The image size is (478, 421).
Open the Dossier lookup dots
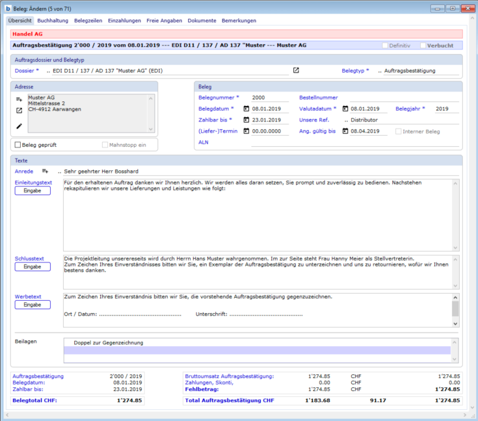point(48,71)
